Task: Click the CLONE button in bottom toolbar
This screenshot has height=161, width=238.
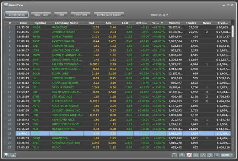Action: 227,155
